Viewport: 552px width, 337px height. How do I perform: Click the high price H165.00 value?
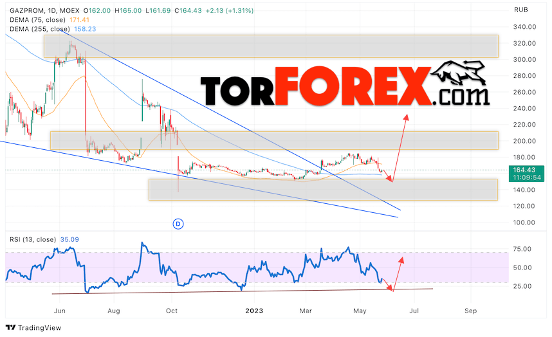pyautogui.click(x=128, y=10)
